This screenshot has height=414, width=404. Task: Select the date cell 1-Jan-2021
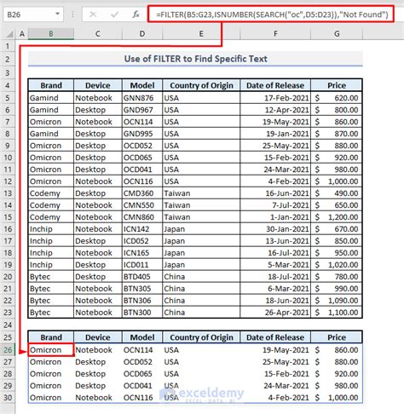click(275, 217)
